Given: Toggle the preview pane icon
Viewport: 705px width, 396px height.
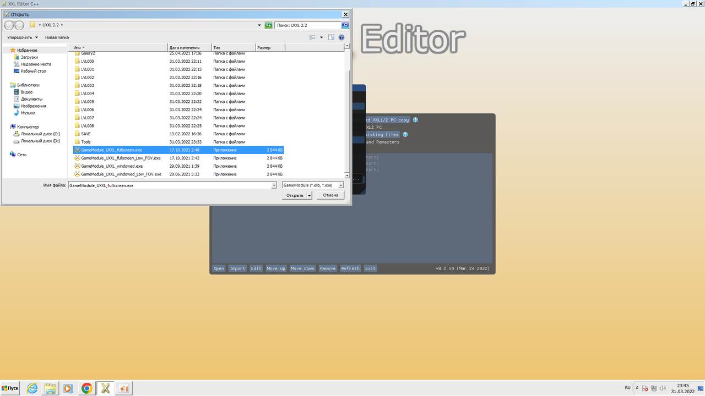Looking at the screenshot, I should coord(331,37).
